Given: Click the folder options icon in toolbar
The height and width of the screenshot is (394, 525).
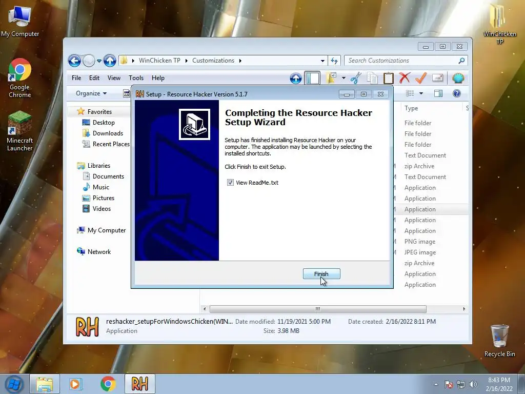Looking at the screenshot, I should 331,78.
